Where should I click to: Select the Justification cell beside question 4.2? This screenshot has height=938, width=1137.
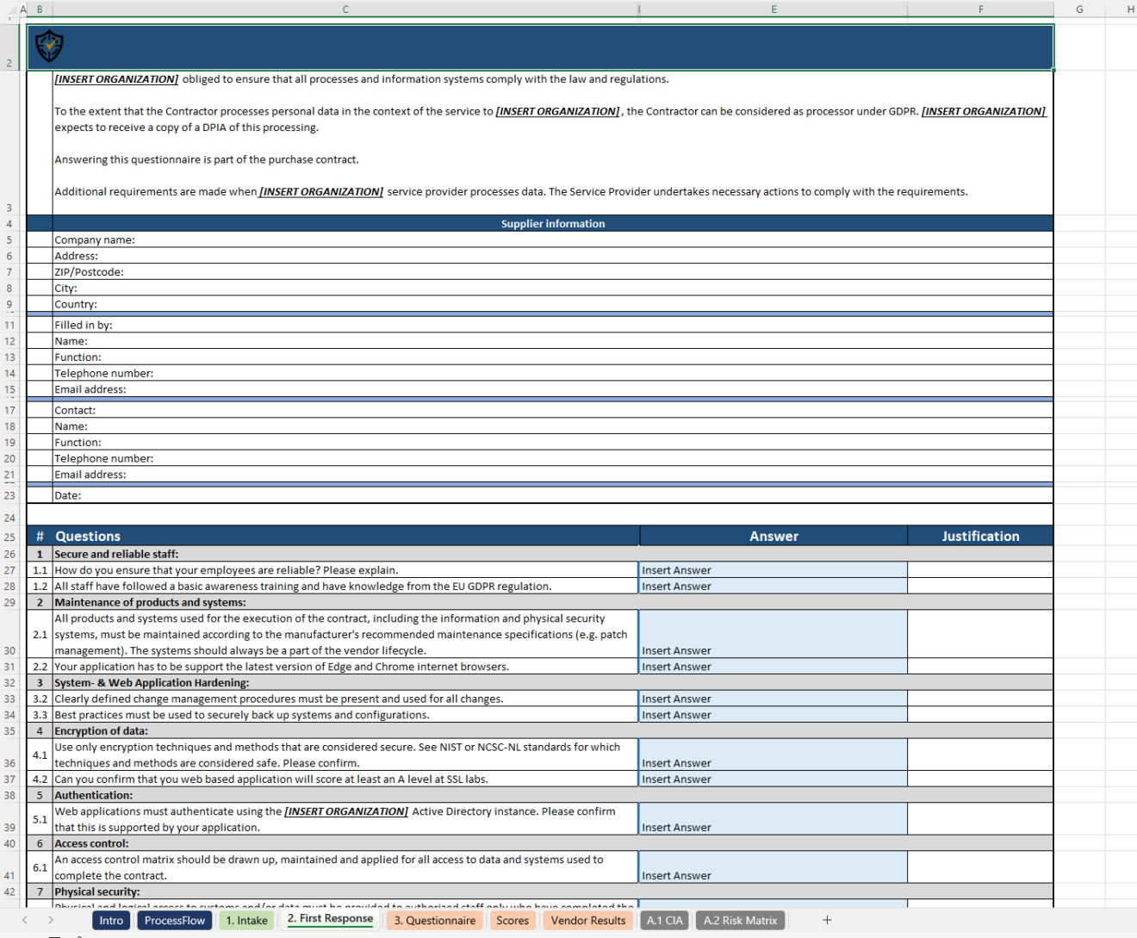(980, 779)
